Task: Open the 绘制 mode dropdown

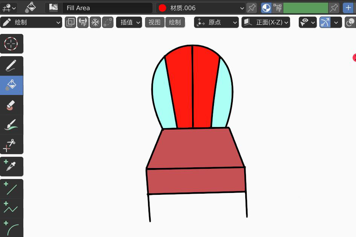Action: tap(31, 23)
